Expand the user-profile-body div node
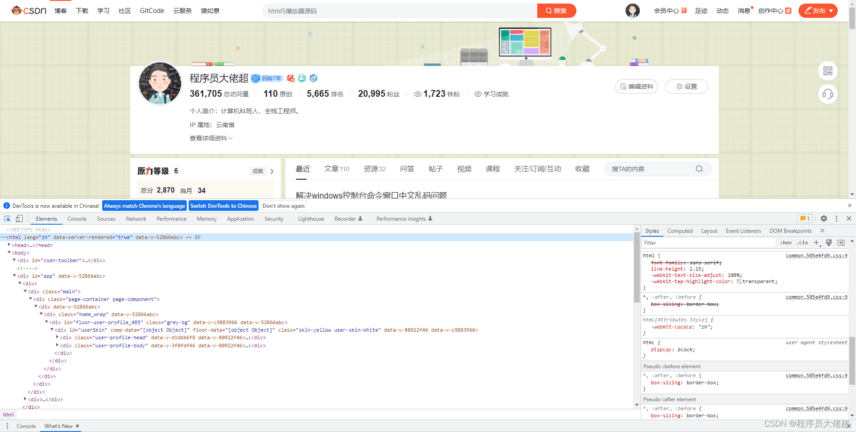This screenshot has height=432, width=856. 57,345
